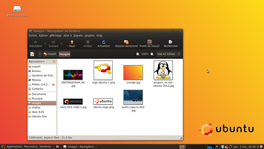
Task: Click the window resize grip corner
Action: [x=181, y=138]
